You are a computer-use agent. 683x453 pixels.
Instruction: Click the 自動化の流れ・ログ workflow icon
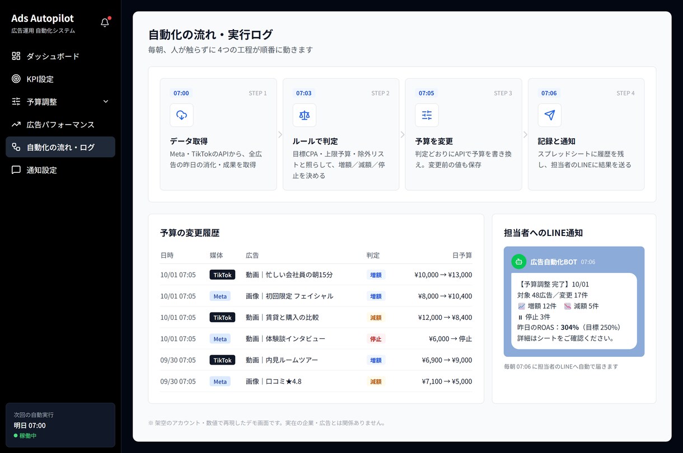[x=16, y=147]
